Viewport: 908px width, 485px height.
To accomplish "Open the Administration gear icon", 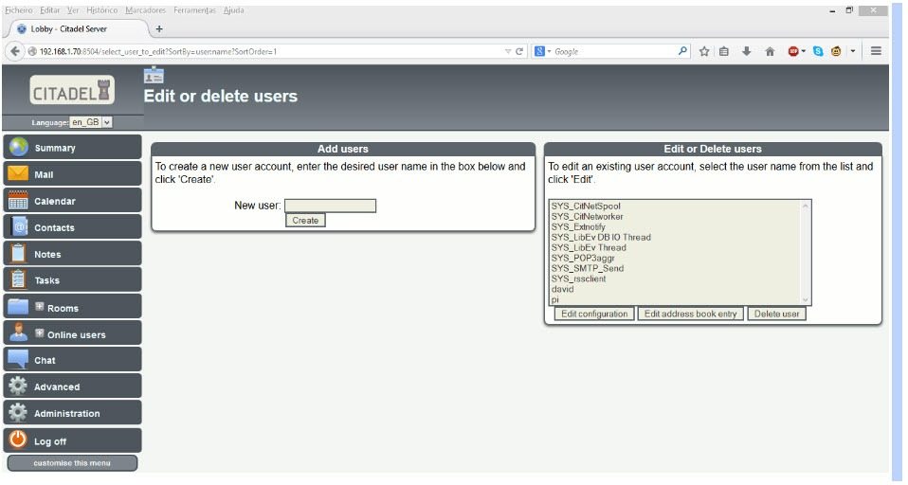I will point(18,413).
